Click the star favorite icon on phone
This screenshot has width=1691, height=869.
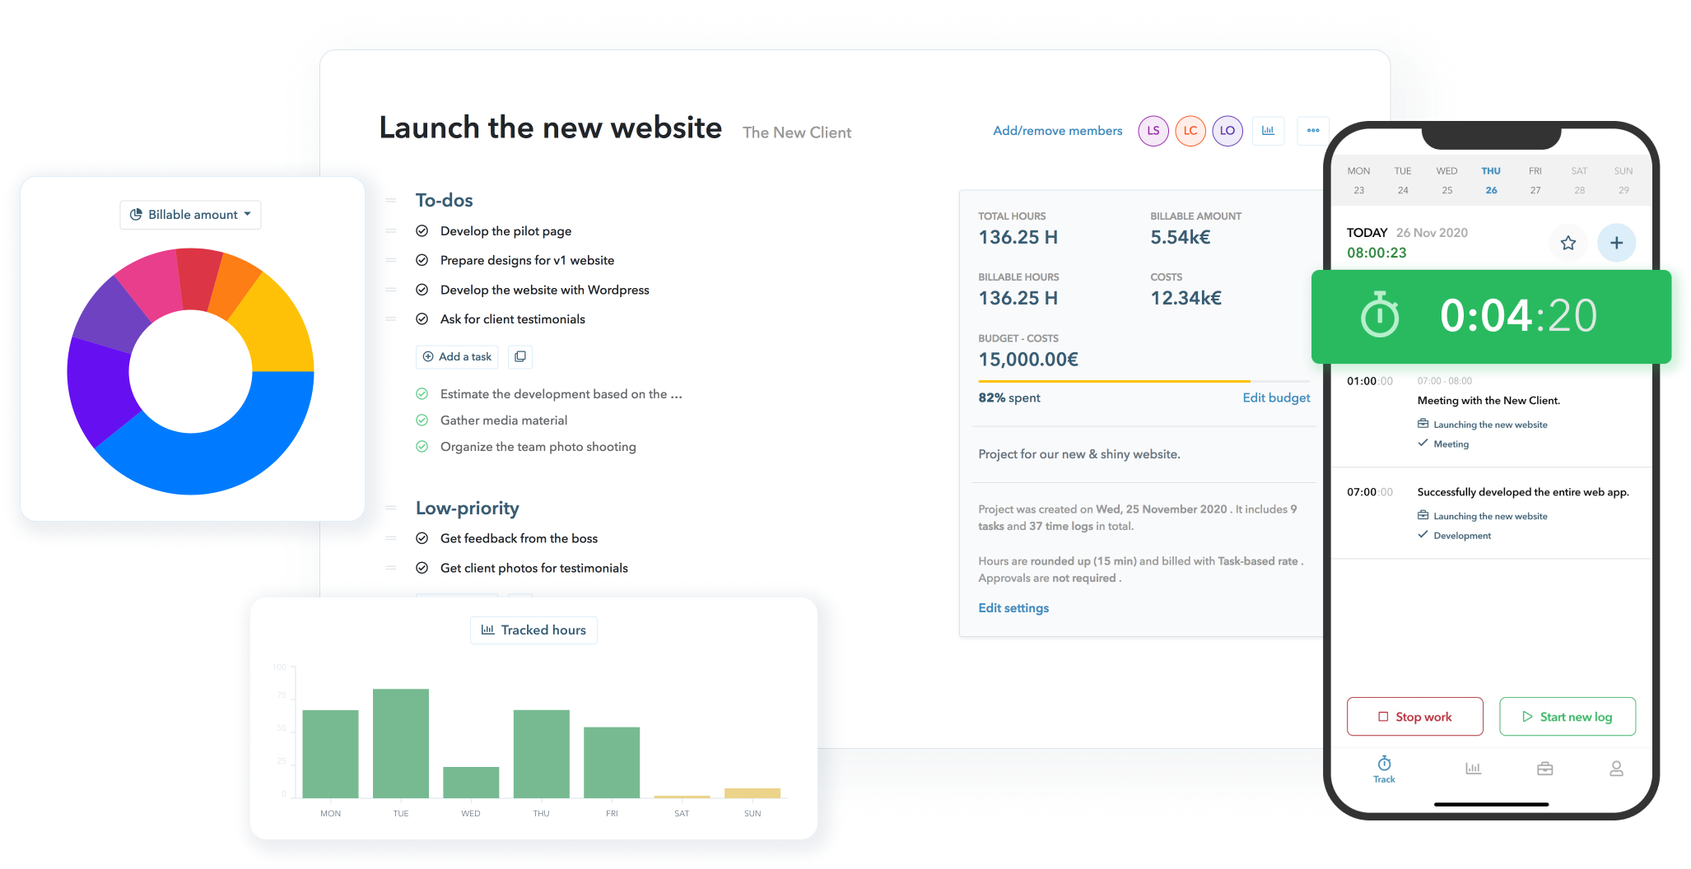tap(1568, 243)
